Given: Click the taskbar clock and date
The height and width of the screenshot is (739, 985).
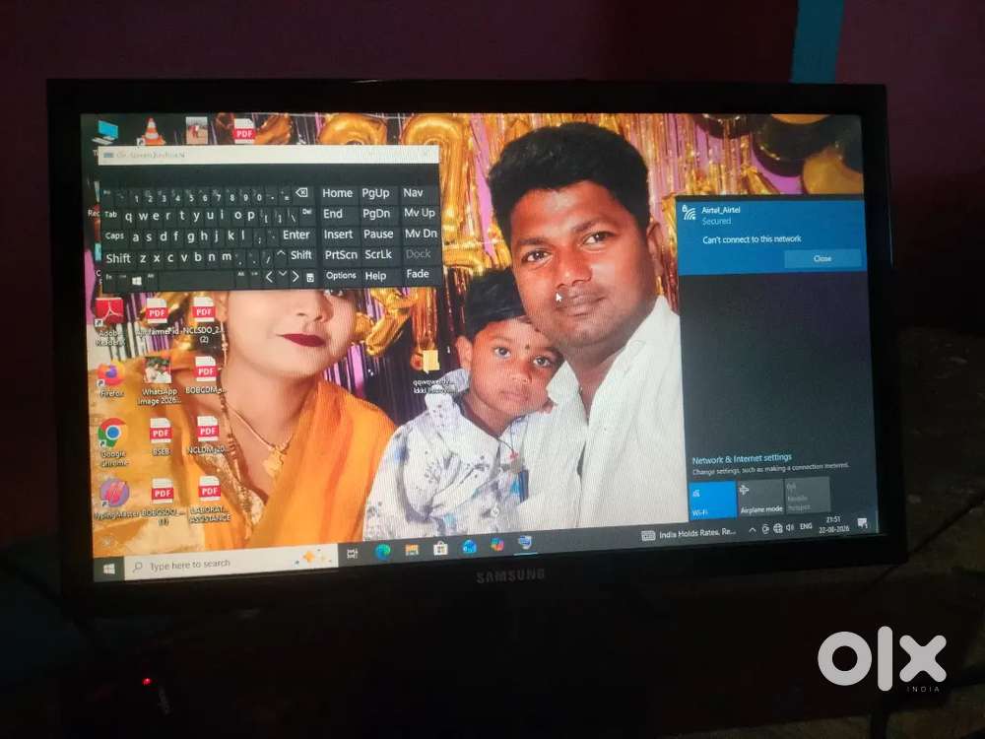Looking at the screenshot, I should 833,525.
